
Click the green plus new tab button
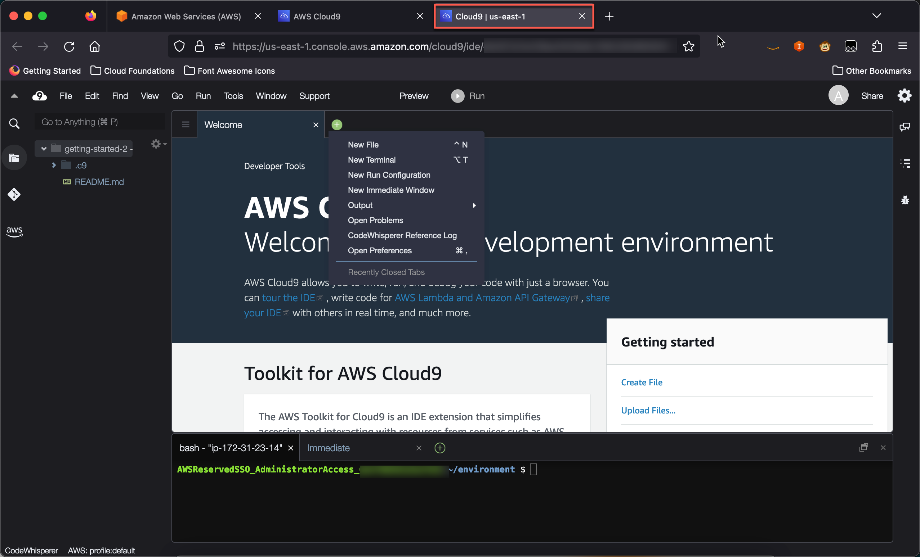tap(337, 125)
